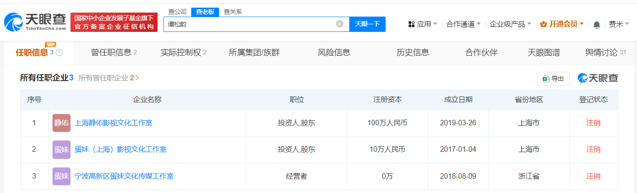The image size is (637, 193).
Task: Switch to 查公司 search tab
Action: (177, 12)
